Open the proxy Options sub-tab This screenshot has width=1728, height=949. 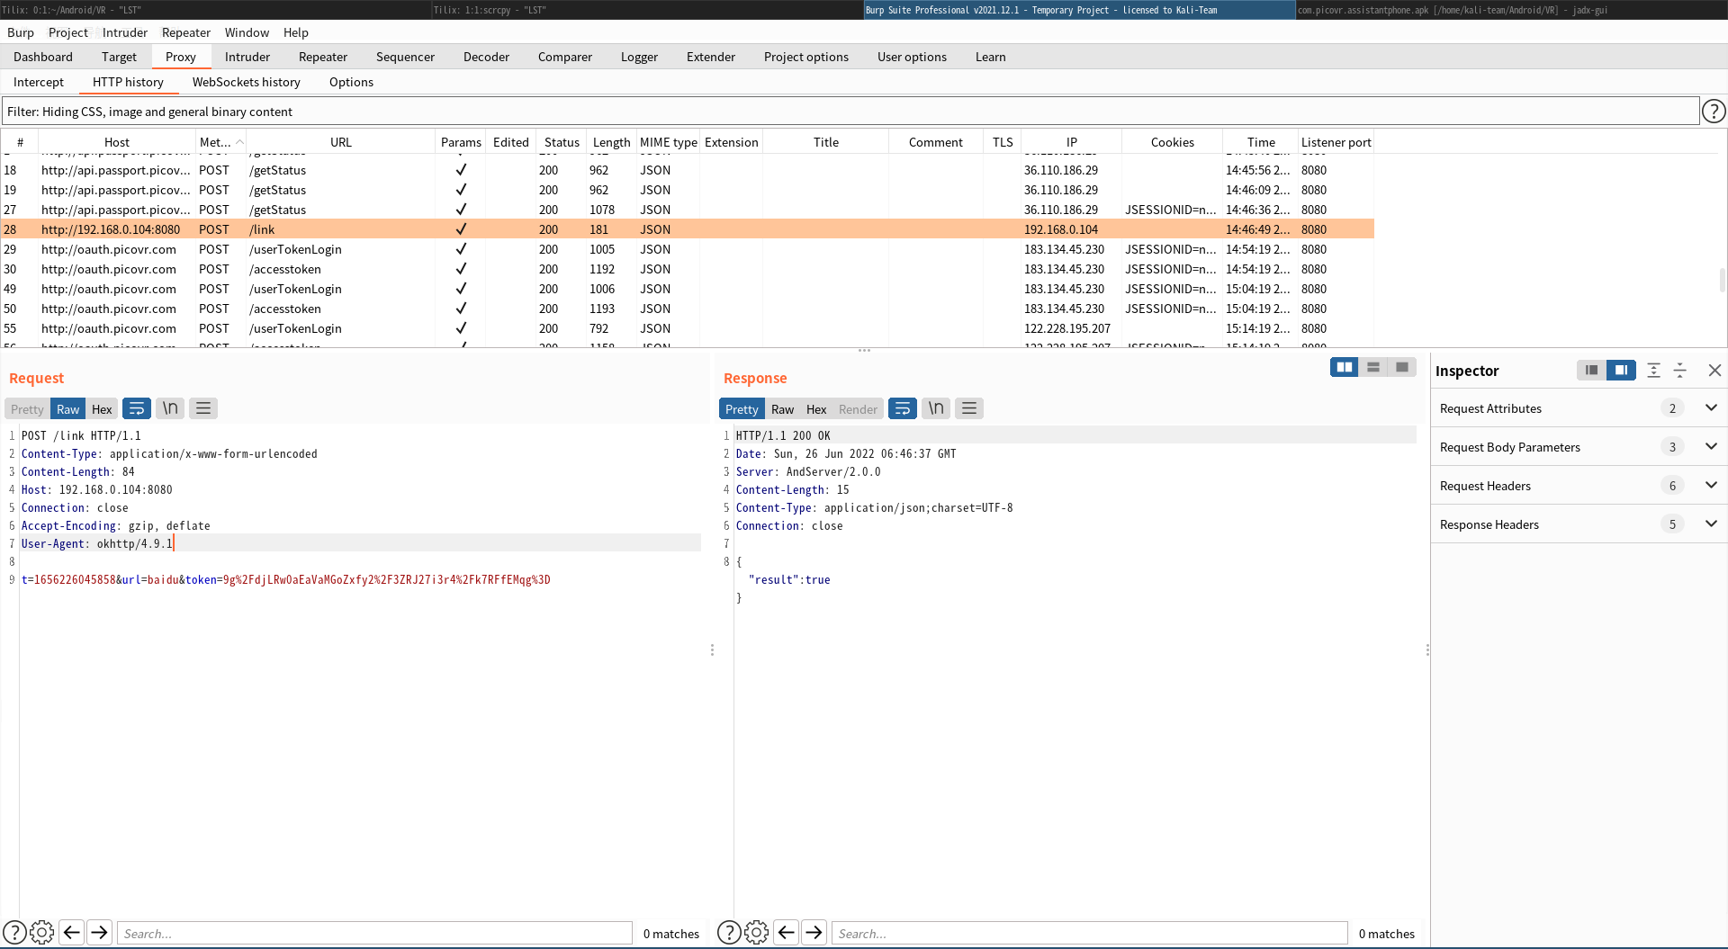click(351, 82)
